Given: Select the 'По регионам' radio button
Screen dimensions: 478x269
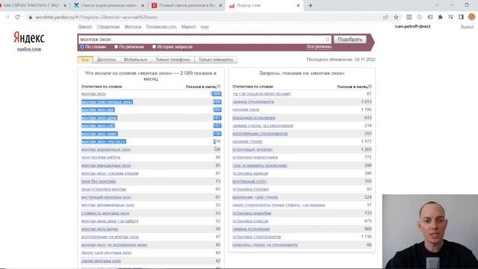Looking at the screenshot, I should (117, 46).
